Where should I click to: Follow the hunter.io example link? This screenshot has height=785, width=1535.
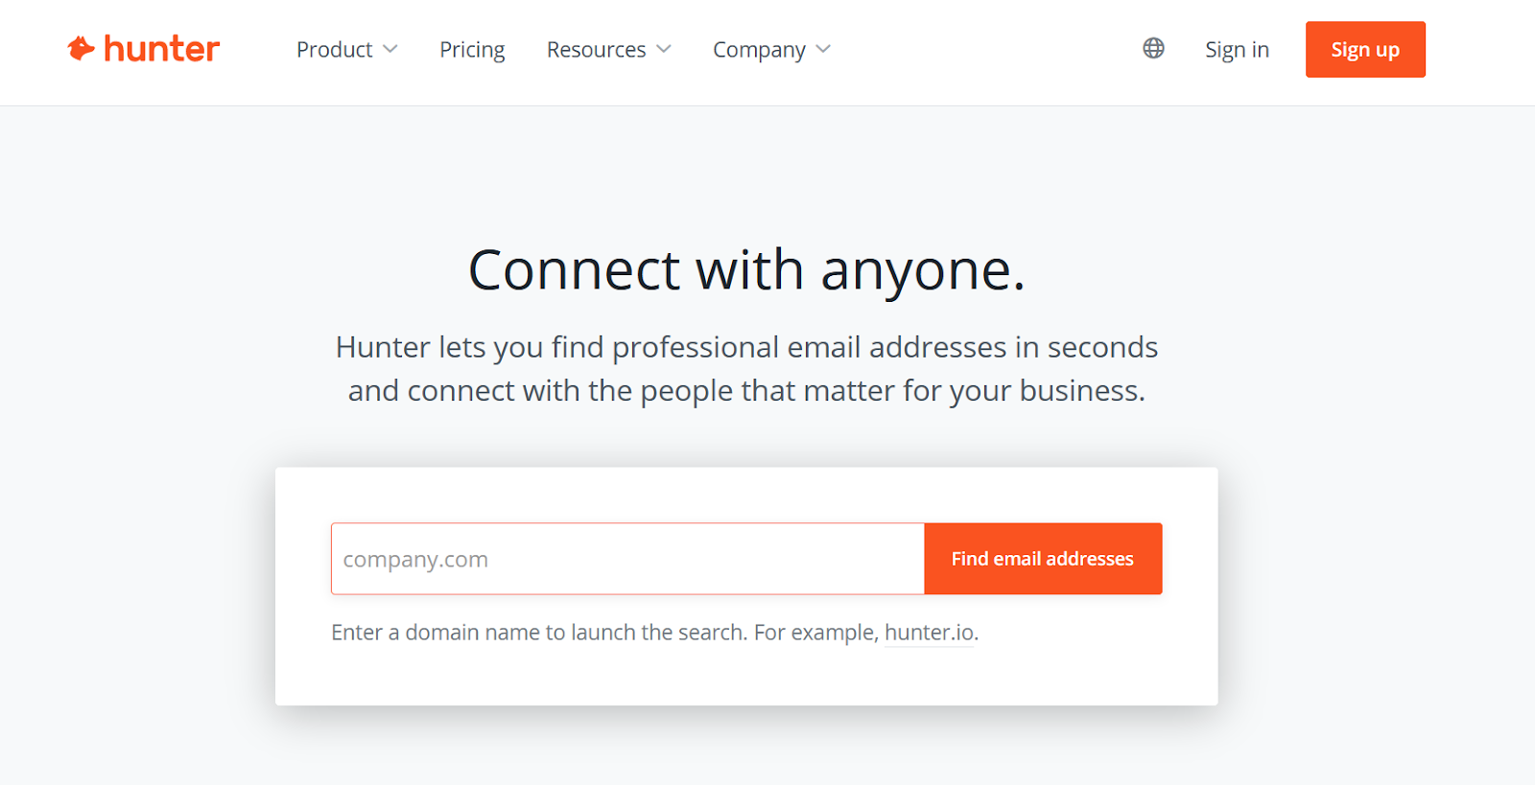(929, 633)
